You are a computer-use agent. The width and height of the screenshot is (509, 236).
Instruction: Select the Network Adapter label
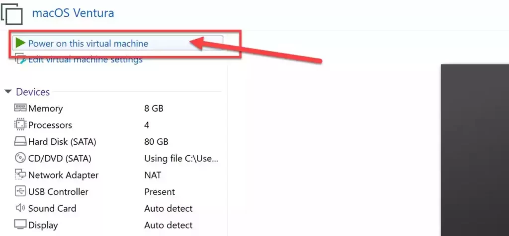click(x=63, y=175)
